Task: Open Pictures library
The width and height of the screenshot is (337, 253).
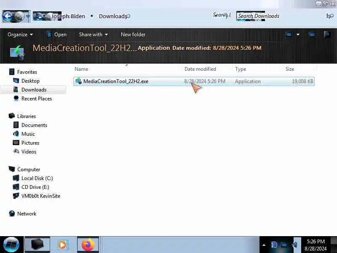Action: pyautogui.click(x=30, y=143)
